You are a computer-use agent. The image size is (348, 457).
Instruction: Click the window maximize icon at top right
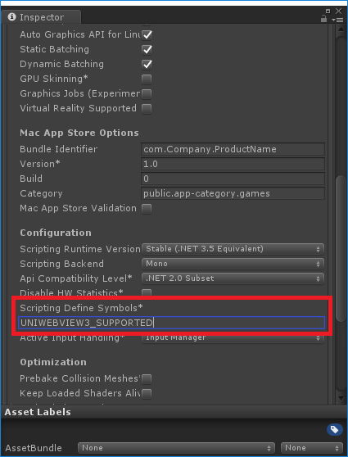[328, 11]
